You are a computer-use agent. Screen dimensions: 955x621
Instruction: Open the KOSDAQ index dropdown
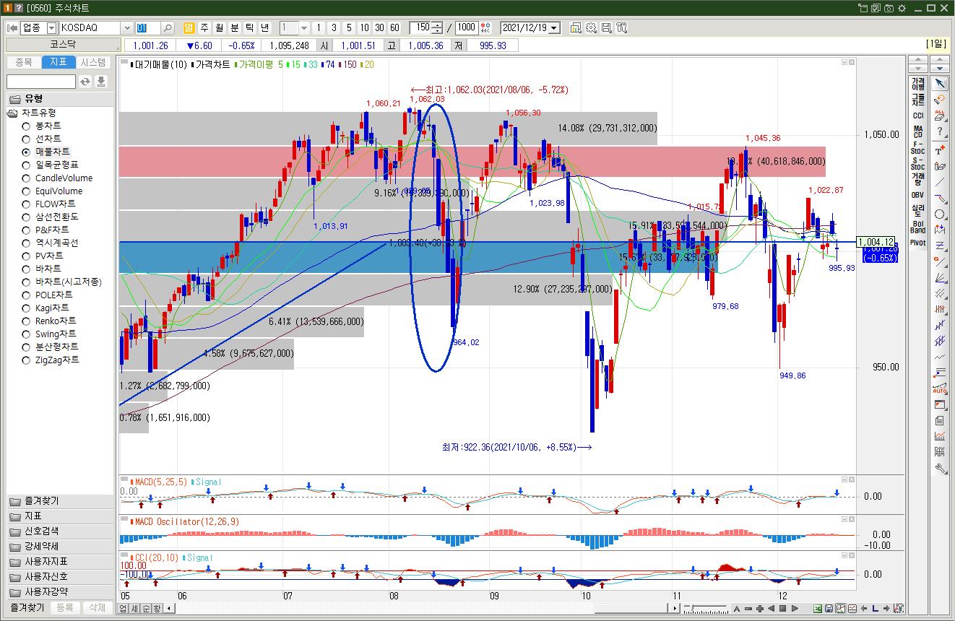click(127, 27)
